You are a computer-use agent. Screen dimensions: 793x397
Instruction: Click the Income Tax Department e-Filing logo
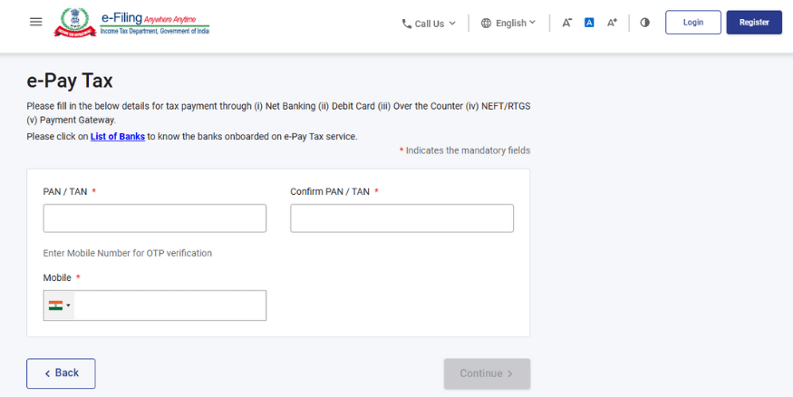tap(131, 23)
